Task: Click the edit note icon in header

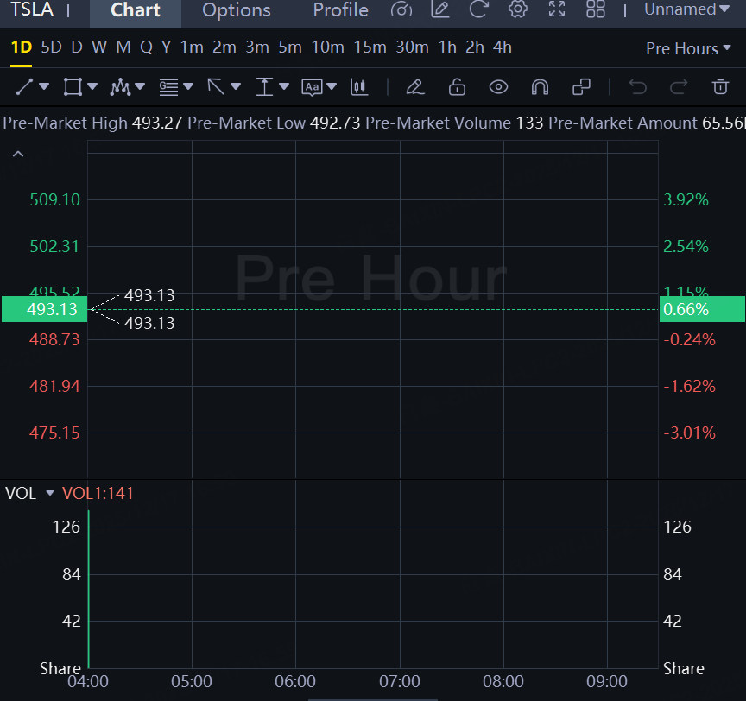Action: (440, 9)
